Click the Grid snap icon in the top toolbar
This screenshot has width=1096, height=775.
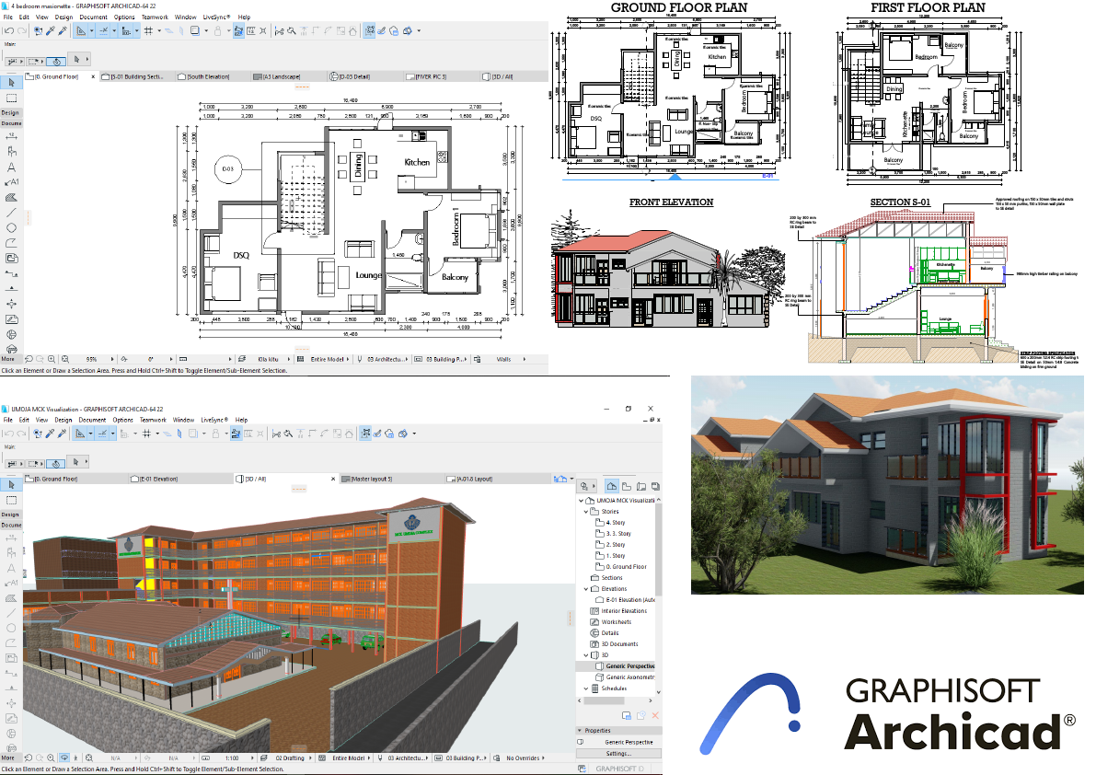click(149, 30)
